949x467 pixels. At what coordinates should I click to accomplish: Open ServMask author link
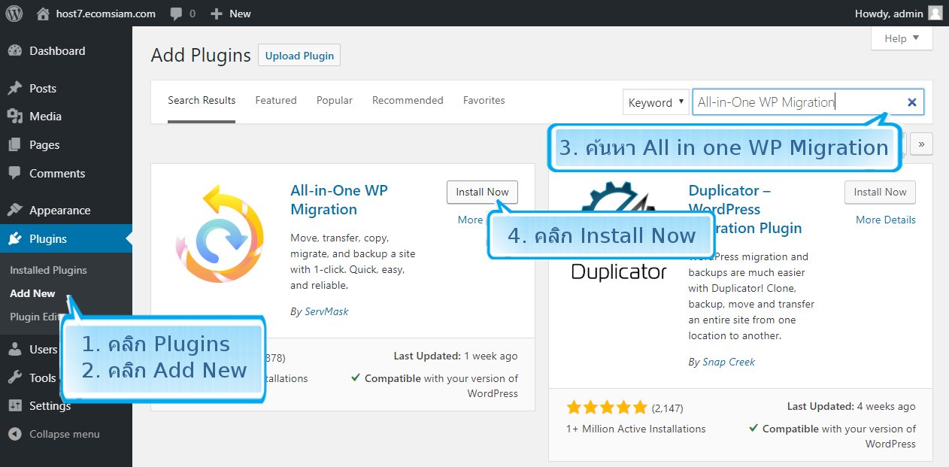click(326, 311)
